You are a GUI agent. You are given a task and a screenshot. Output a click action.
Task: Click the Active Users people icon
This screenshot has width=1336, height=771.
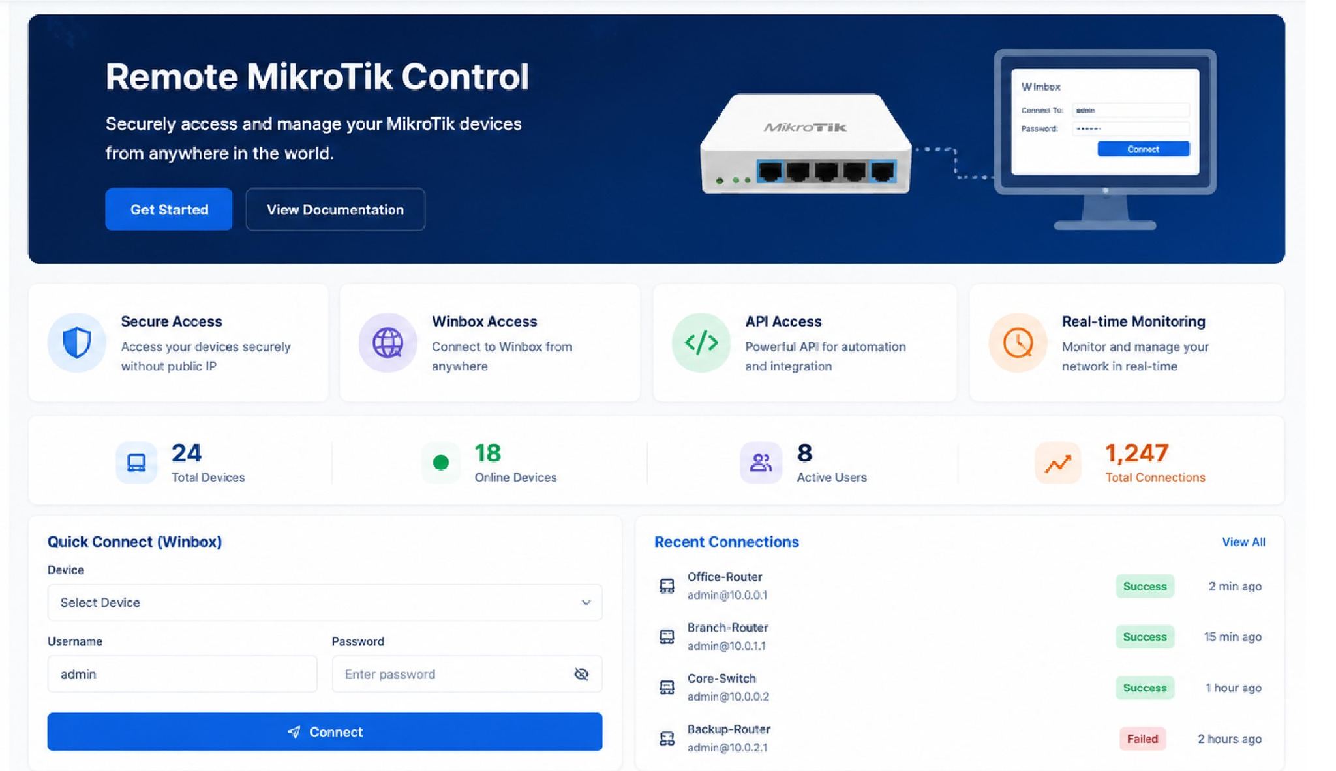(x=761, y=463)
